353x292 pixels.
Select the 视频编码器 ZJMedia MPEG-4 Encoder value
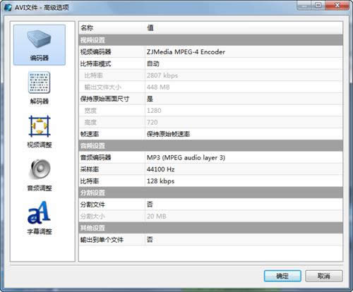tap(244, 52)
